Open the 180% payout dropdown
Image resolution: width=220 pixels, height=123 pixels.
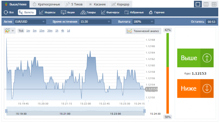144,22
